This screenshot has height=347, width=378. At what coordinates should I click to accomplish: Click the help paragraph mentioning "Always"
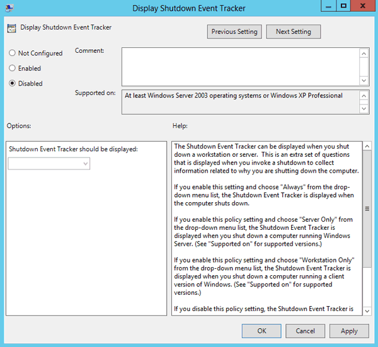pyautogui.click(x=264, y=195)
